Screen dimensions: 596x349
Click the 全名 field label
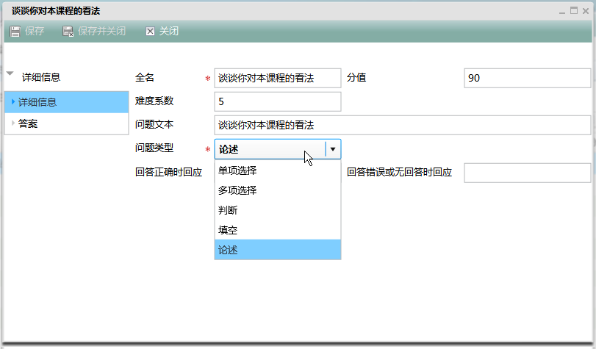[x=145, y=78]
